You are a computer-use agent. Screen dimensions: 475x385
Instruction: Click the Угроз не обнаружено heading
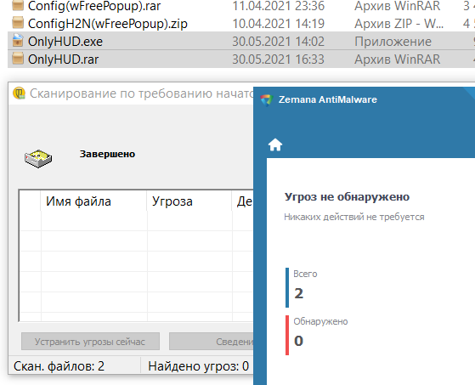click(347, 197)
